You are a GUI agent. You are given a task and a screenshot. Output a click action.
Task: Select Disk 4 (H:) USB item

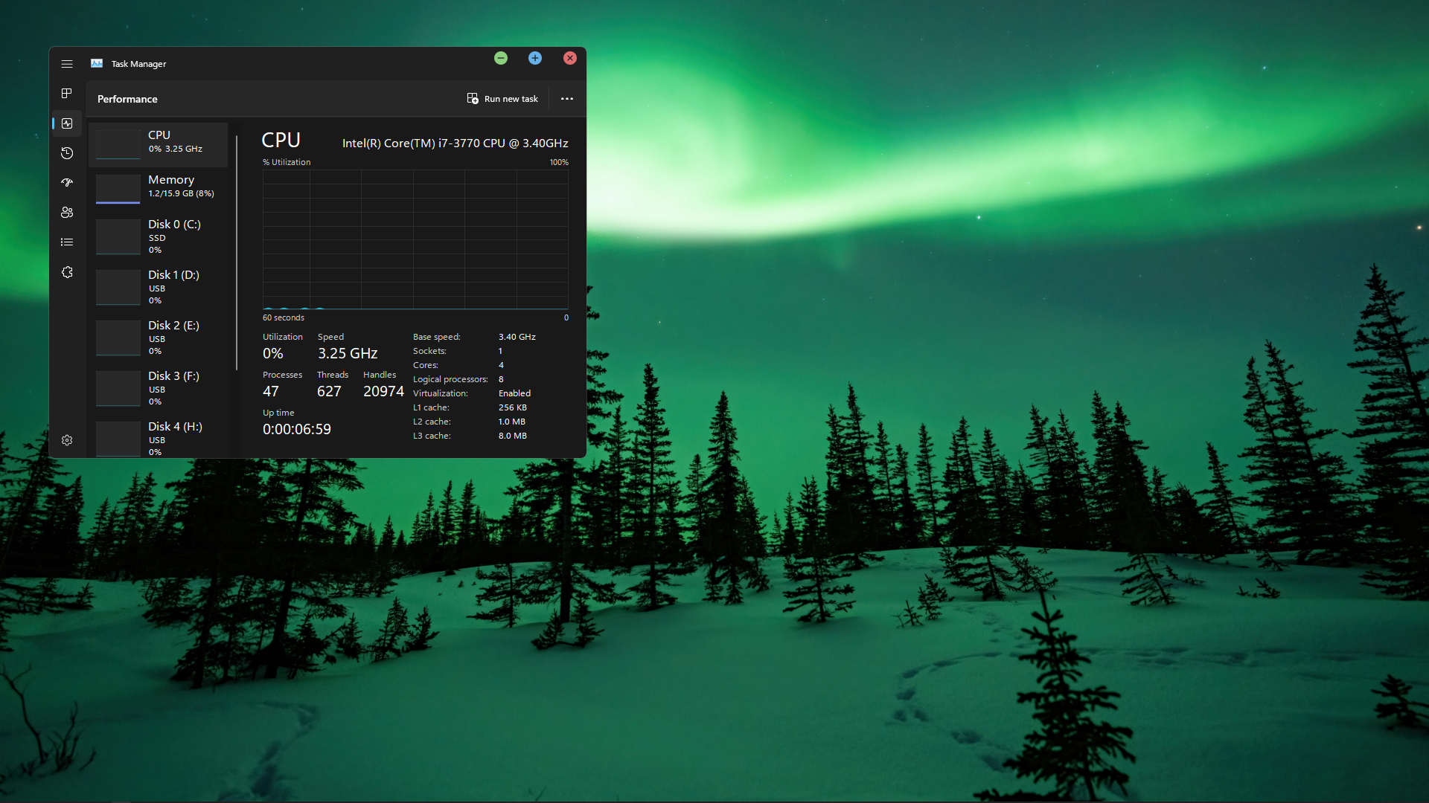[159, 438]
